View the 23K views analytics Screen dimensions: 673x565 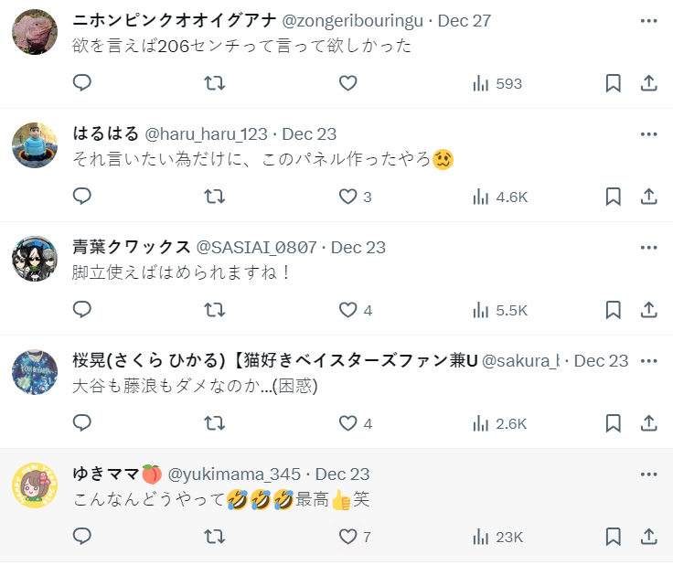coord(497,537)
